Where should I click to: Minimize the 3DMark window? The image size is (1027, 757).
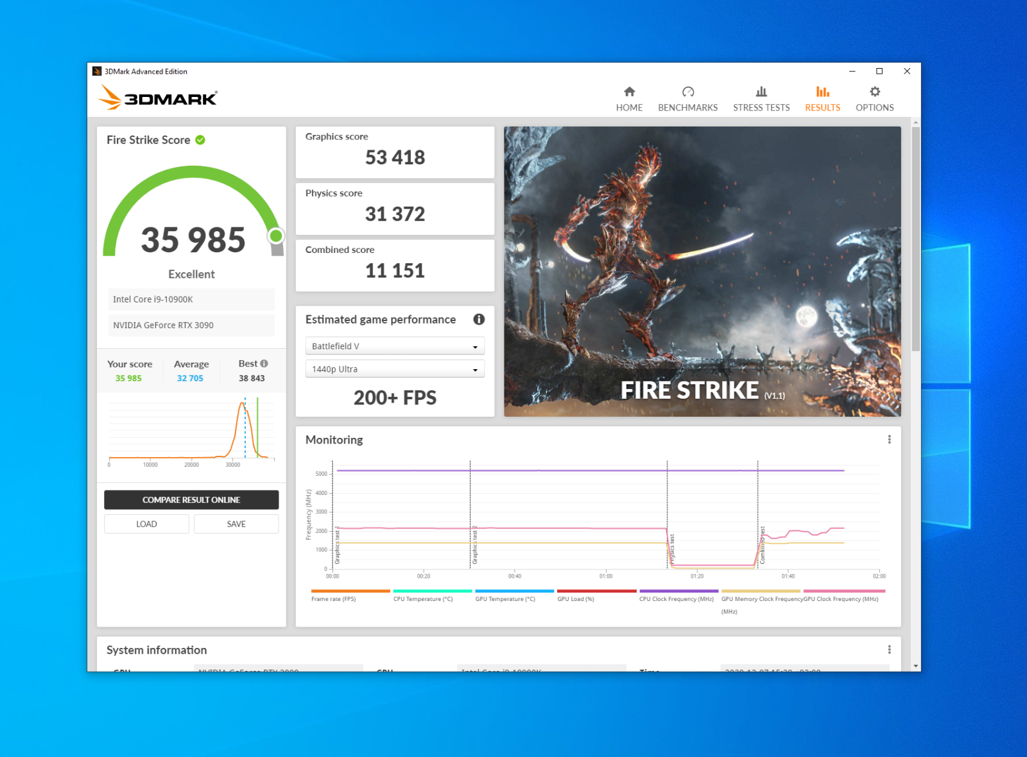coord(852,71)
